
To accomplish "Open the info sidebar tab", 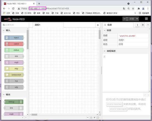I will click(x=118, y=25).
